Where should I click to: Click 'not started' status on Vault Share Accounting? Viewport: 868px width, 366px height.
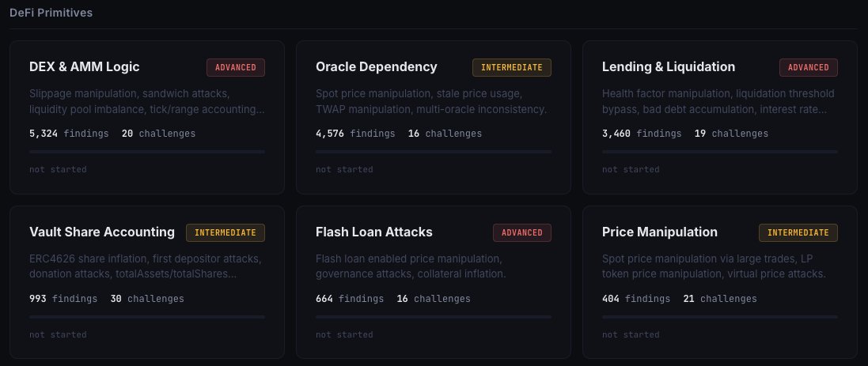click(58, 335)
